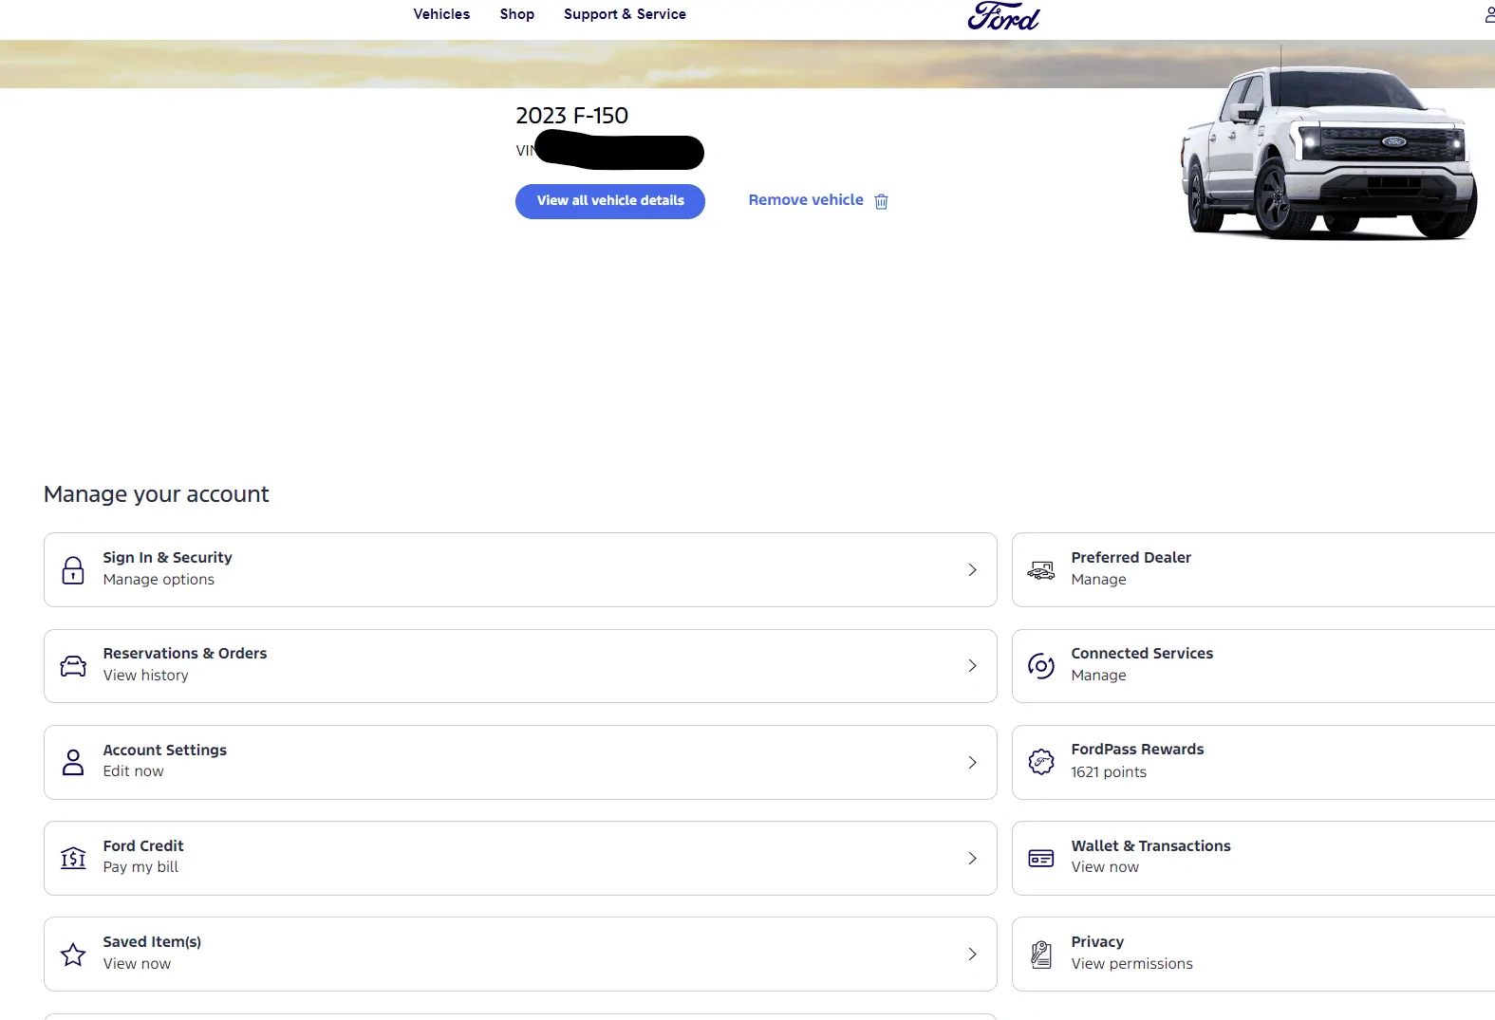Click the Wallet & Transactions card icon
This screenshot has width=1495, height=1020.
click(x=1041, y=859)
